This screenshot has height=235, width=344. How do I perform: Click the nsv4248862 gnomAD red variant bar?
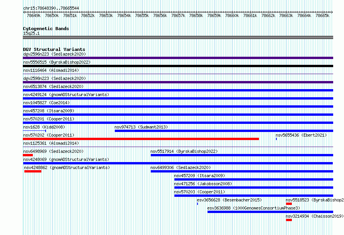tap(33, 171)
